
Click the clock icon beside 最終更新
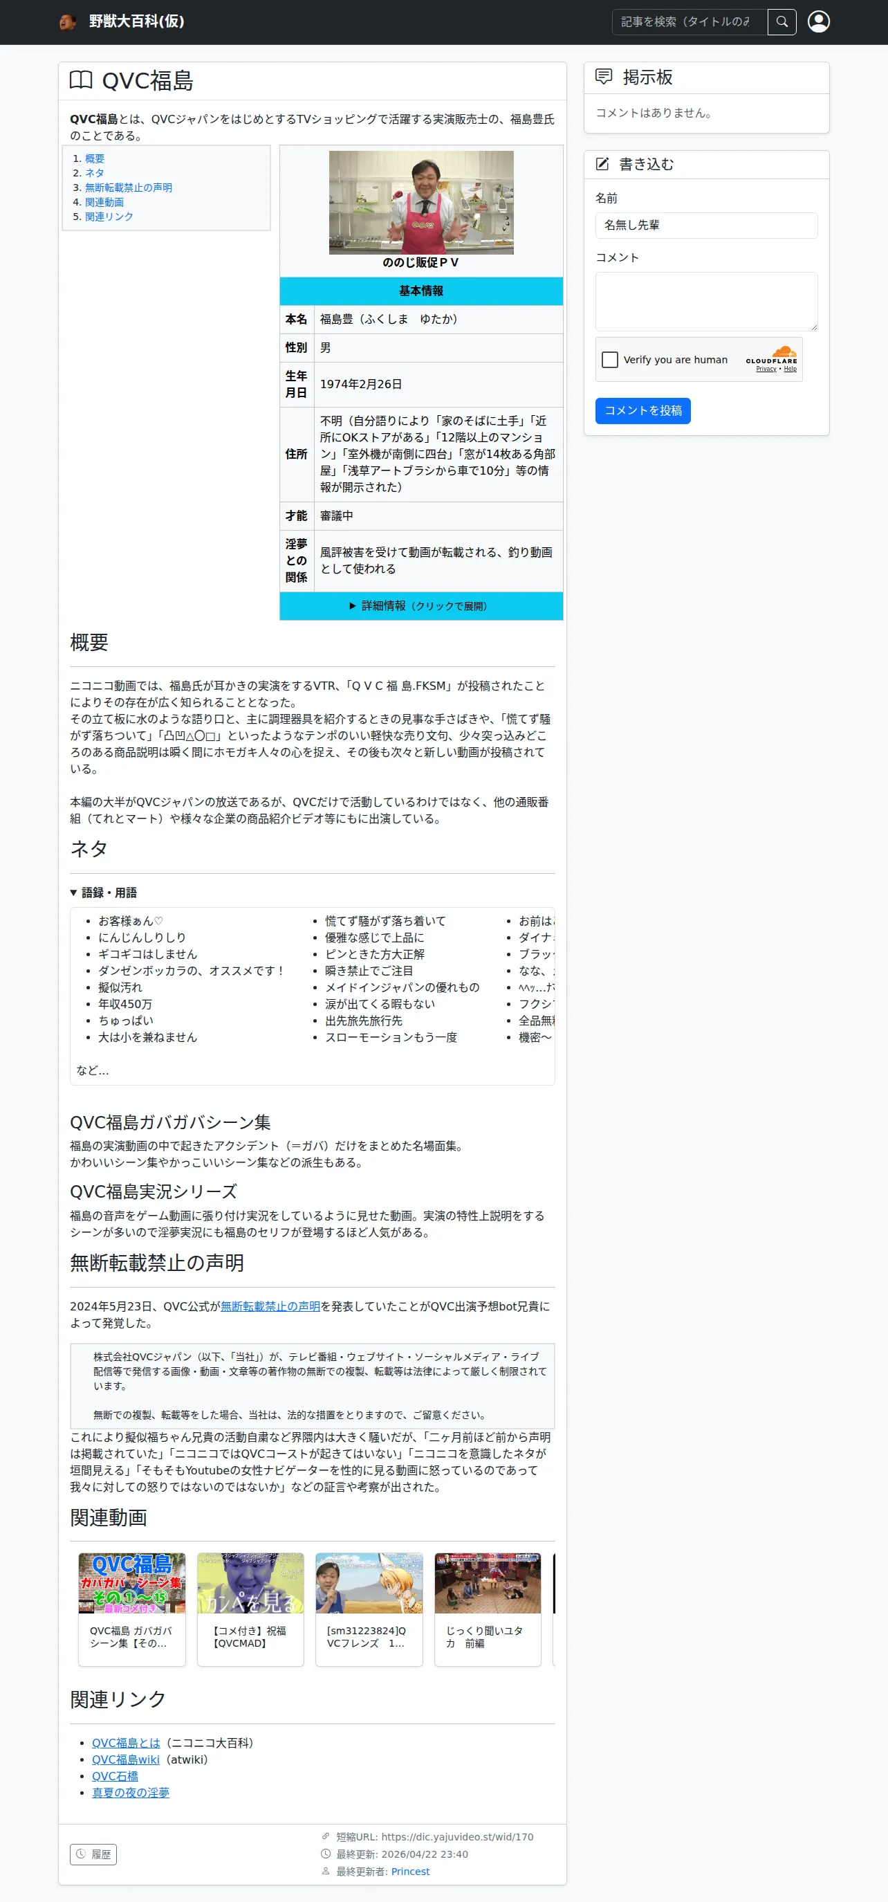click(x=326, y=1854)
